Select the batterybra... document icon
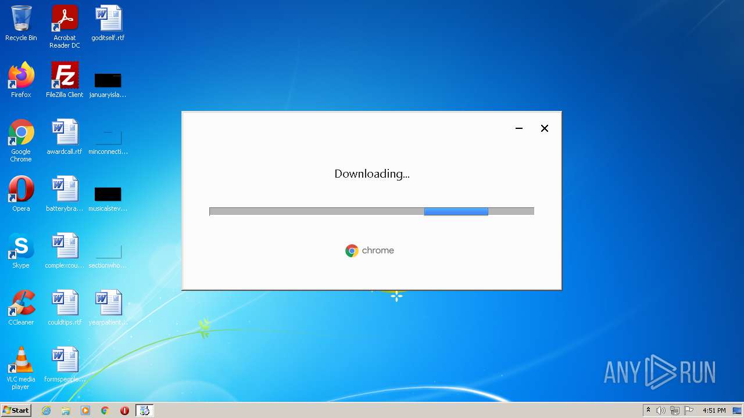The width and height of the screenshot is (744, 418). (x=65, y=194)
